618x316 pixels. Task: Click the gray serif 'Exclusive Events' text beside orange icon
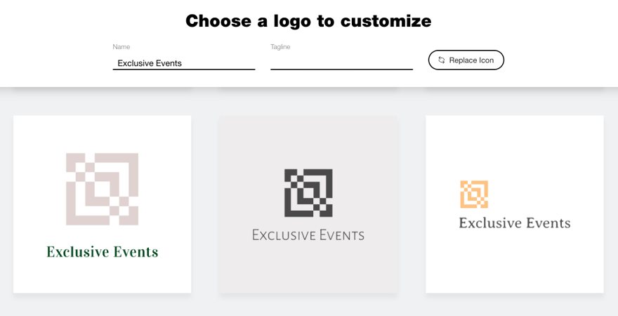pyautogui.click(x=514, y=223)
